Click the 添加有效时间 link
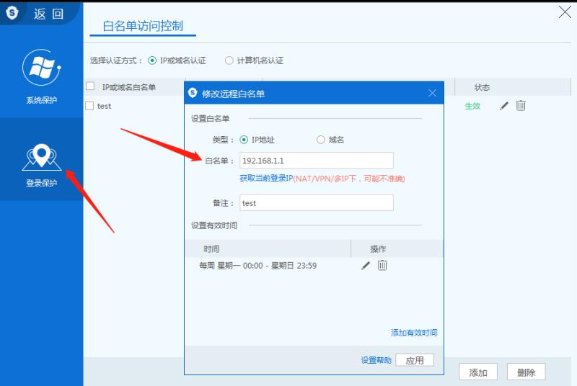Viewport: 577px width, 386px height. click(413, 333)
